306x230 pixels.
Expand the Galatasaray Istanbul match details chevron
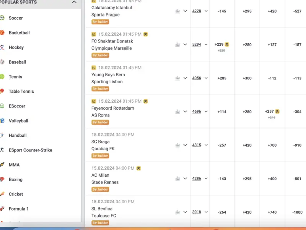[185, 11]
